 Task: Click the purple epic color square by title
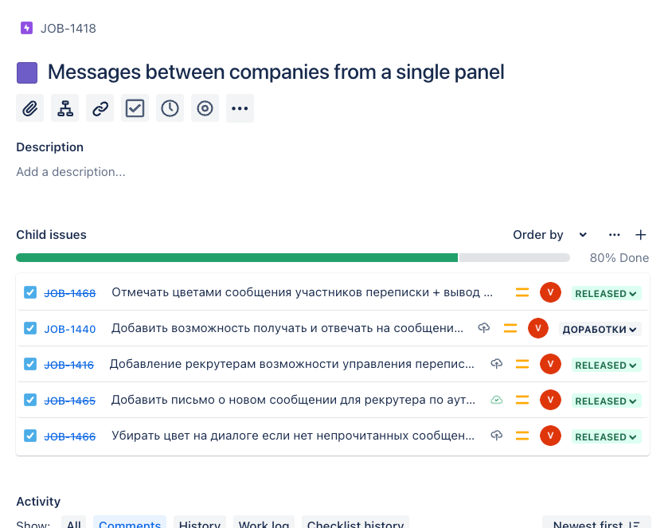click(x=27, y=72)
